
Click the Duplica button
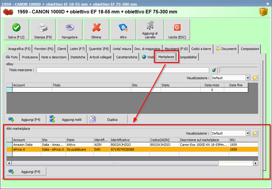[108, 119]
